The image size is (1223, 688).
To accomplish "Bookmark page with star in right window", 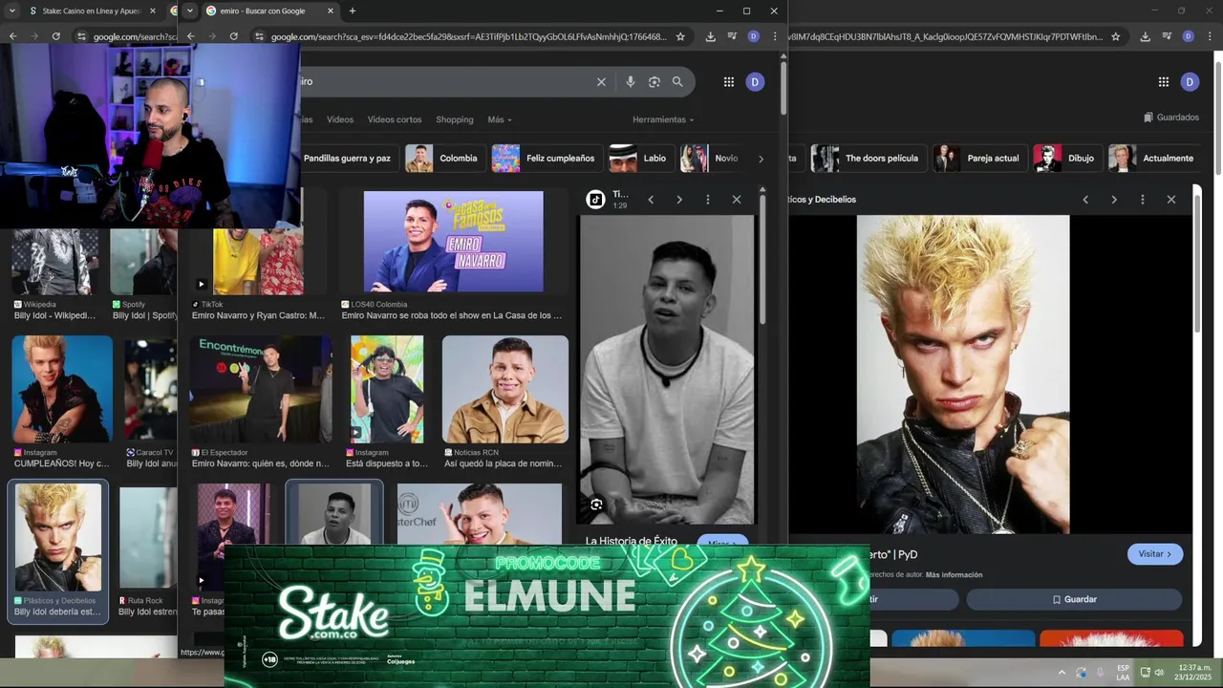I will 1115,36.
